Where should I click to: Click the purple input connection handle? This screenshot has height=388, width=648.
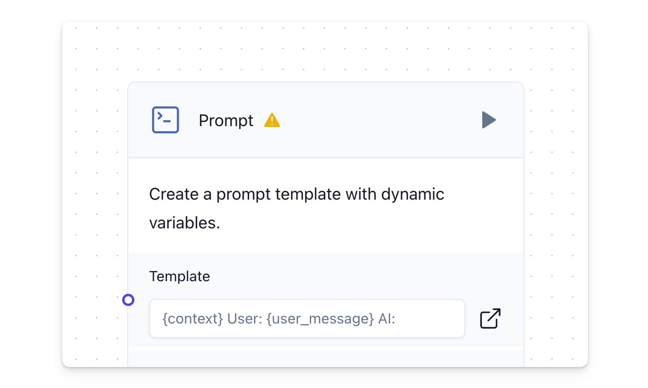point(128,300)
